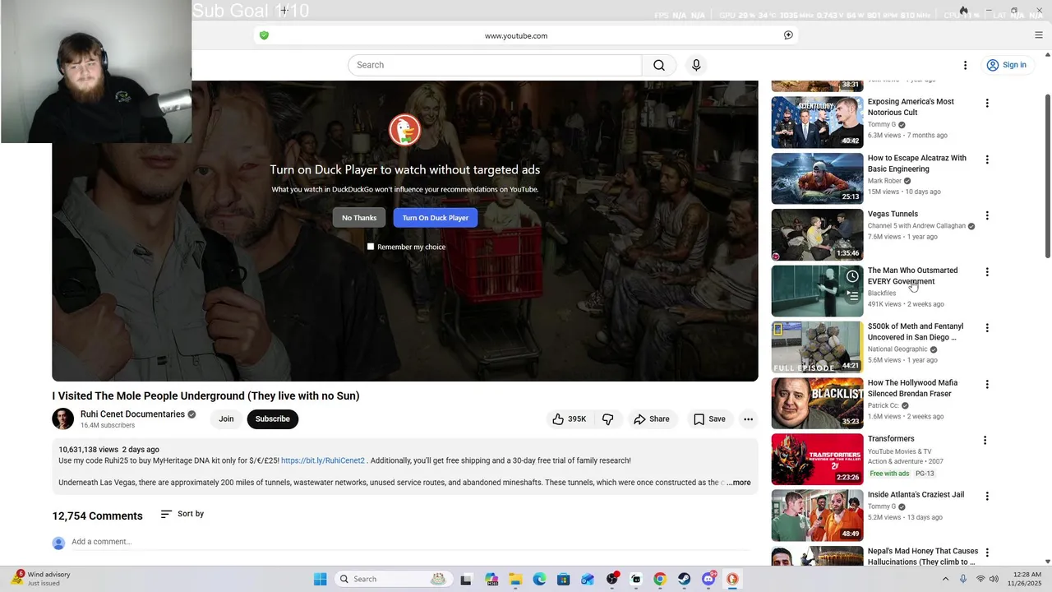This screenshot has height=592, width=1052.
Task: Open the bit.ly/RuhiCenet2 link
Action: pyautogui.click(x=323, y=460)
